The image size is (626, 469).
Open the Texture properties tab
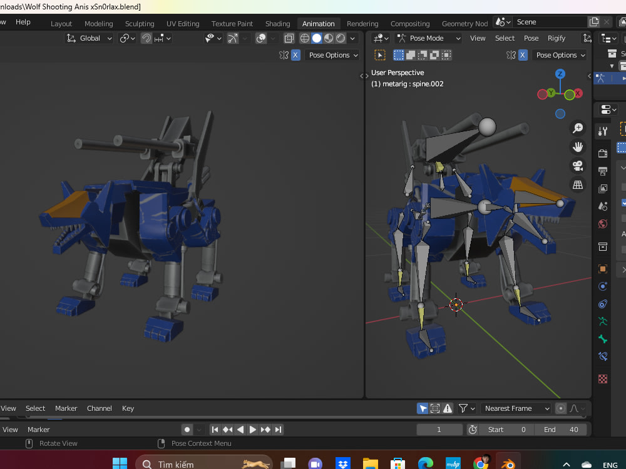click(x=603, y=378)
